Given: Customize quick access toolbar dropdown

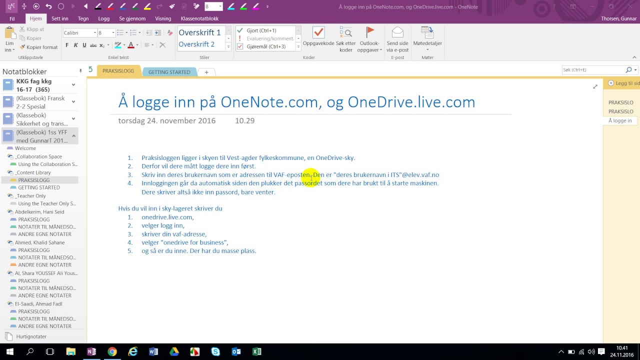Looking at the screenshot, I should 267,6.
